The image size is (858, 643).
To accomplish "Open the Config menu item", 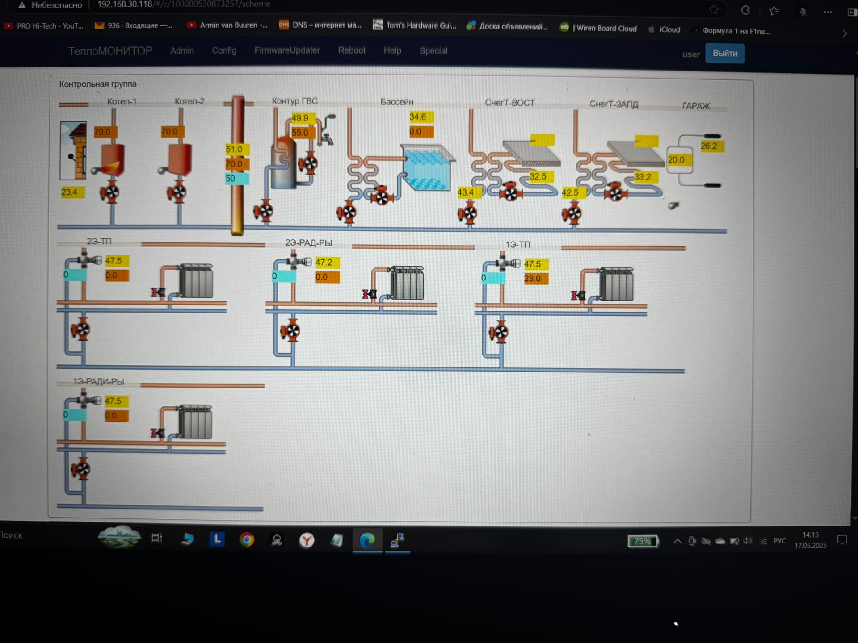I will 224,50.
